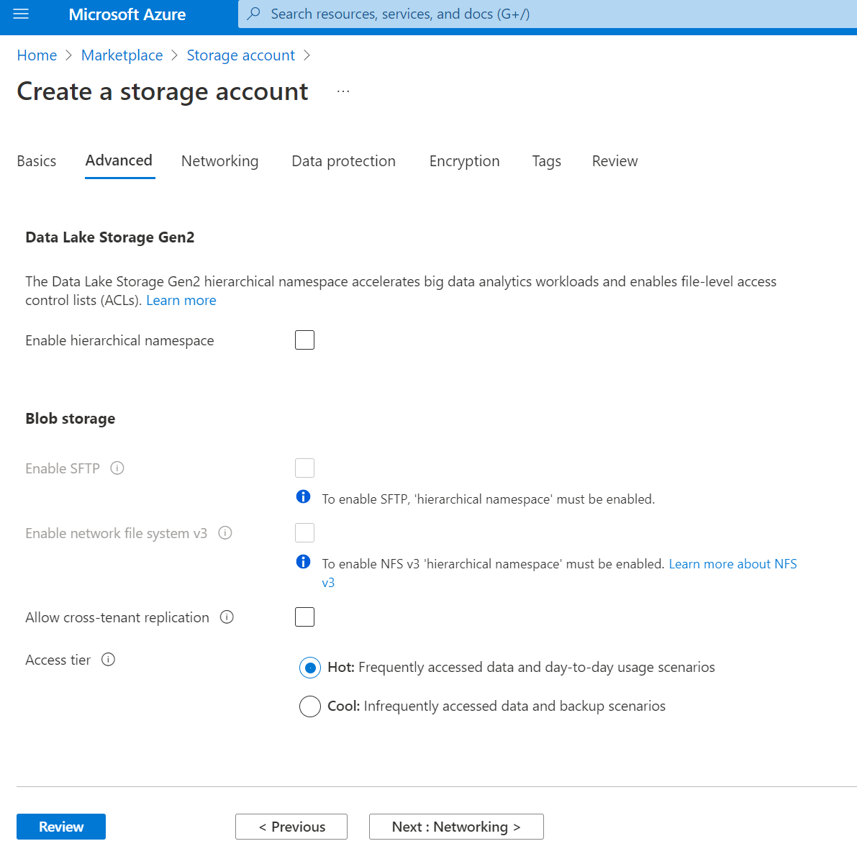The width and height of the screenshot is (857, 859).
Task: Click the info icon next to Allow cross-tenant replication
Action: tap(227, 617)
